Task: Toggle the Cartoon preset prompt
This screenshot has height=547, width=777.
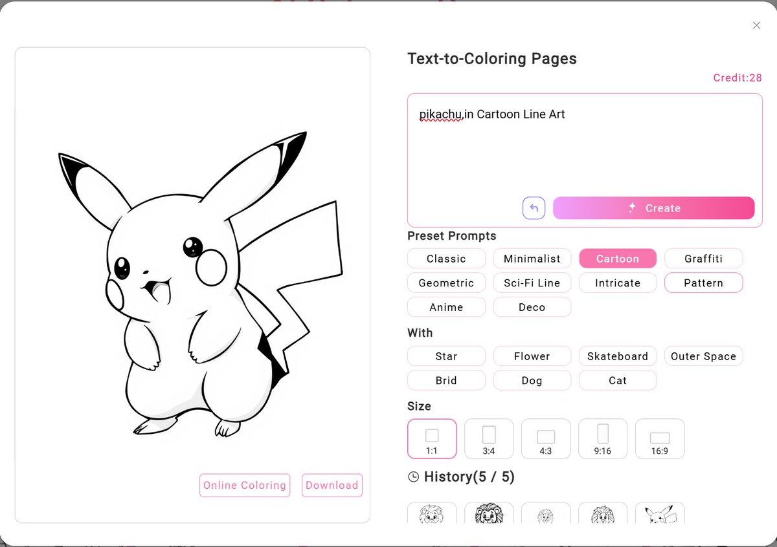Action: click(x=618, y=259)
